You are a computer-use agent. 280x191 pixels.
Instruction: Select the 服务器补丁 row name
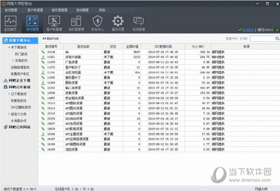click(73, 78)
